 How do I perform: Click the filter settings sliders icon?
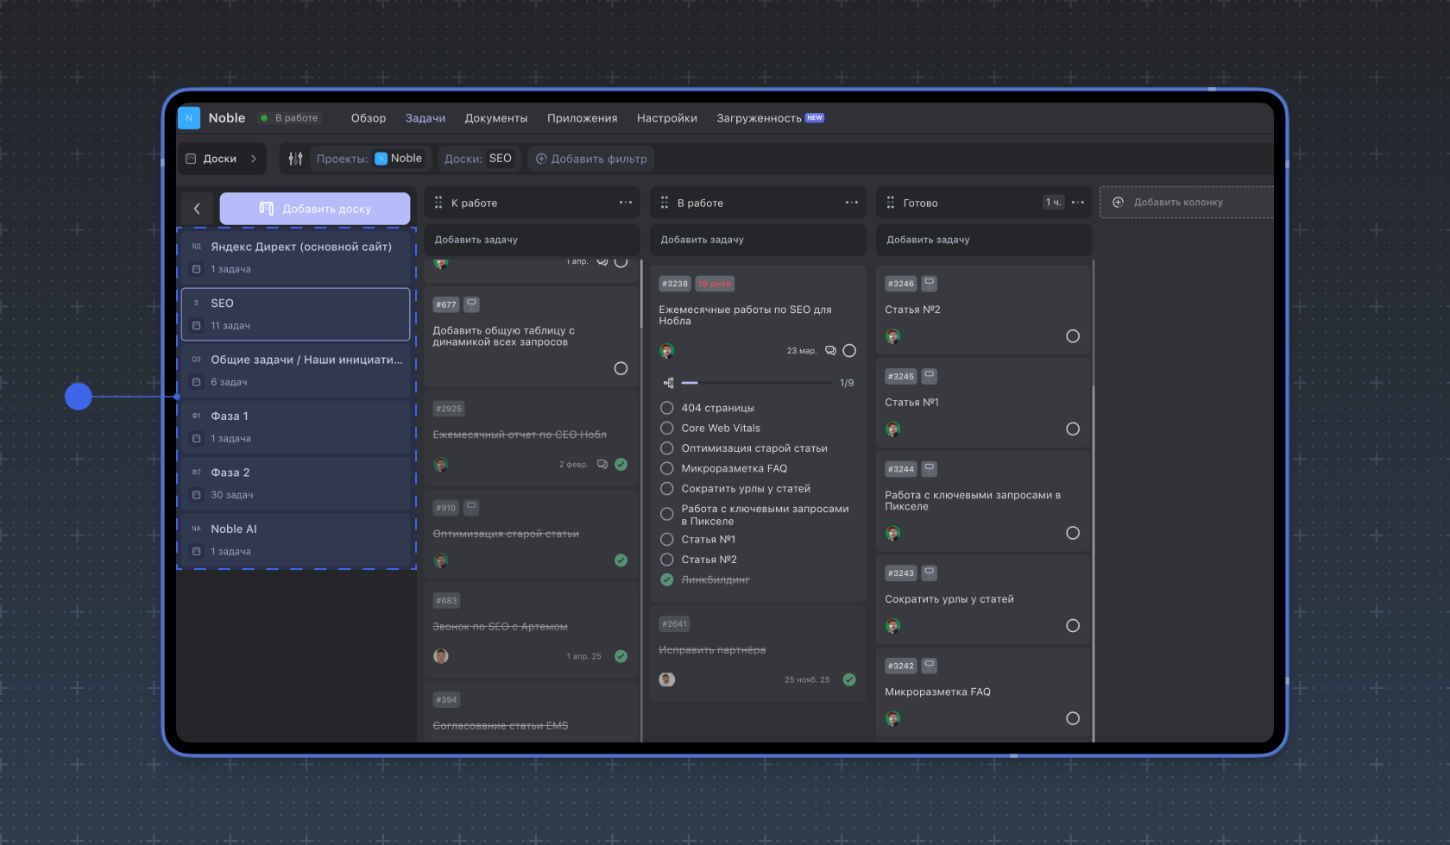(295, 159)
